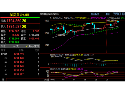
Task: Click the SAR(10,2,20) indicator label
Action: pos(114,18)
